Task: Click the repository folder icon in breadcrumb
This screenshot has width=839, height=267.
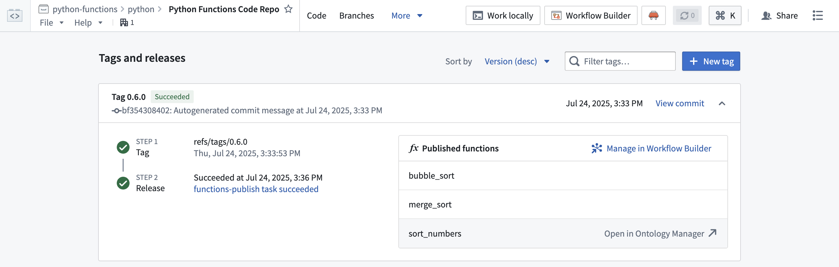Action: tap(43, 9)
